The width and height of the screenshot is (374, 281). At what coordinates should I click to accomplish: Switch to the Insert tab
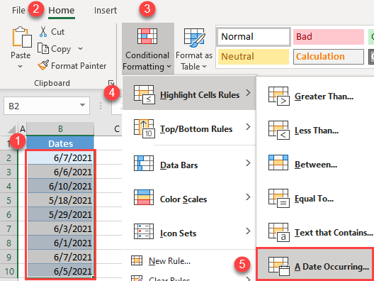[x=106, y=10]
